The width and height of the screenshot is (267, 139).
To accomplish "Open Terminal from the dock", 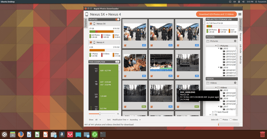I will (103, 135).
